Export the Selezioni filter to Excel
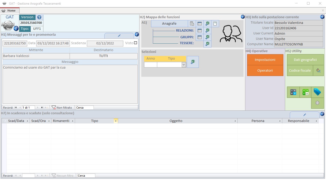The height and width of the screenshot is (180, 326). click(x=193, y=62)
